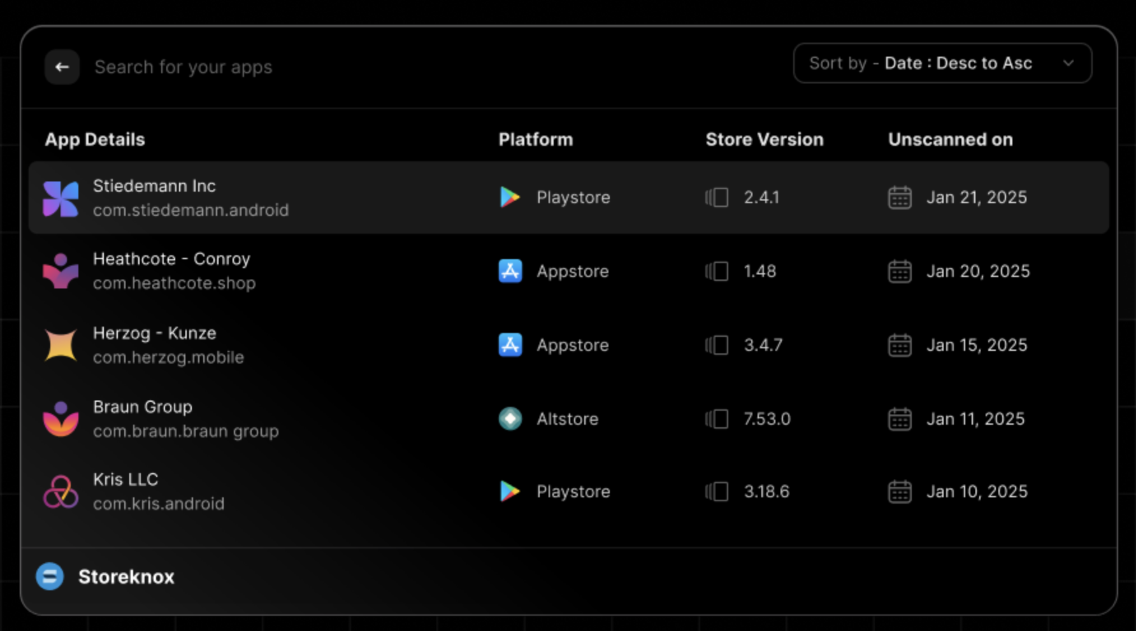Click the Heathcote - Conroy app icon

(61, 271)
